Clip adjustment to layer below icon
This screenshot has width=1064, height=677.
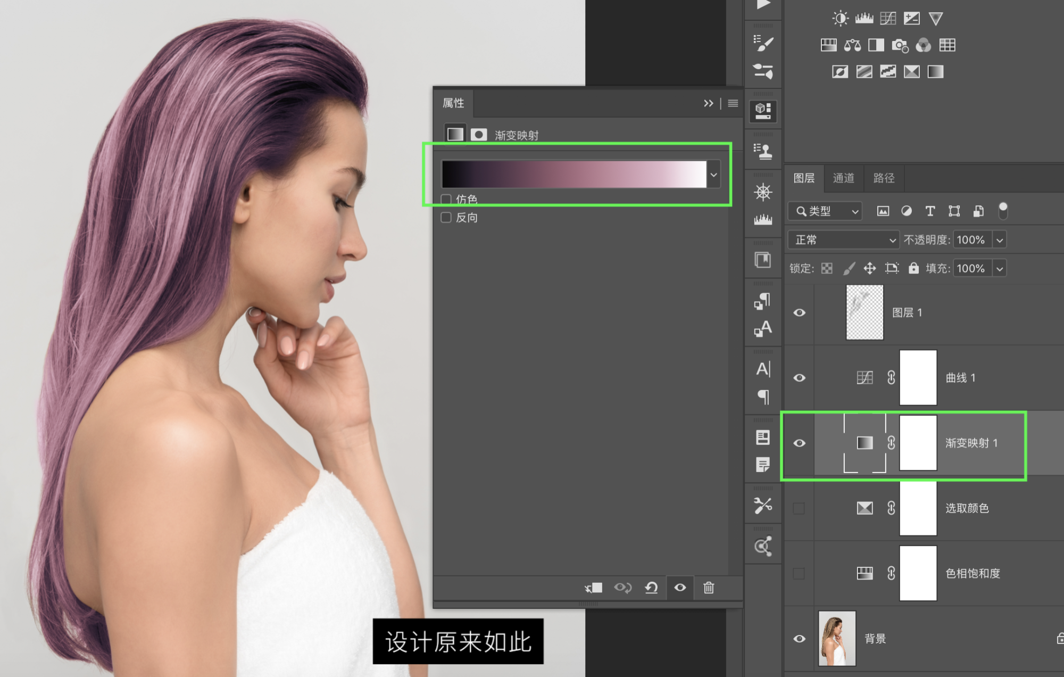click(x=593, y=588)
